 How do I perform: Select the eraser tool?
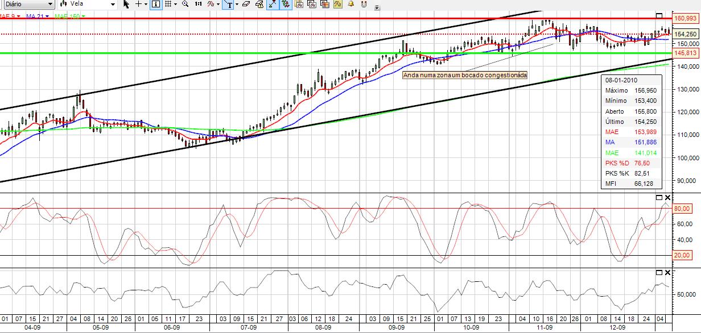click(x=246, y=4)
